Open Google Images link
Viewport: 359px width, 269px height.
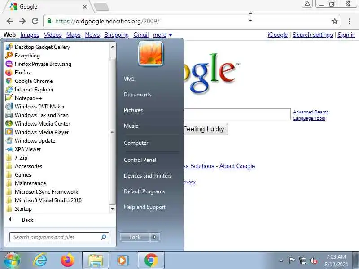coord(30,35)
